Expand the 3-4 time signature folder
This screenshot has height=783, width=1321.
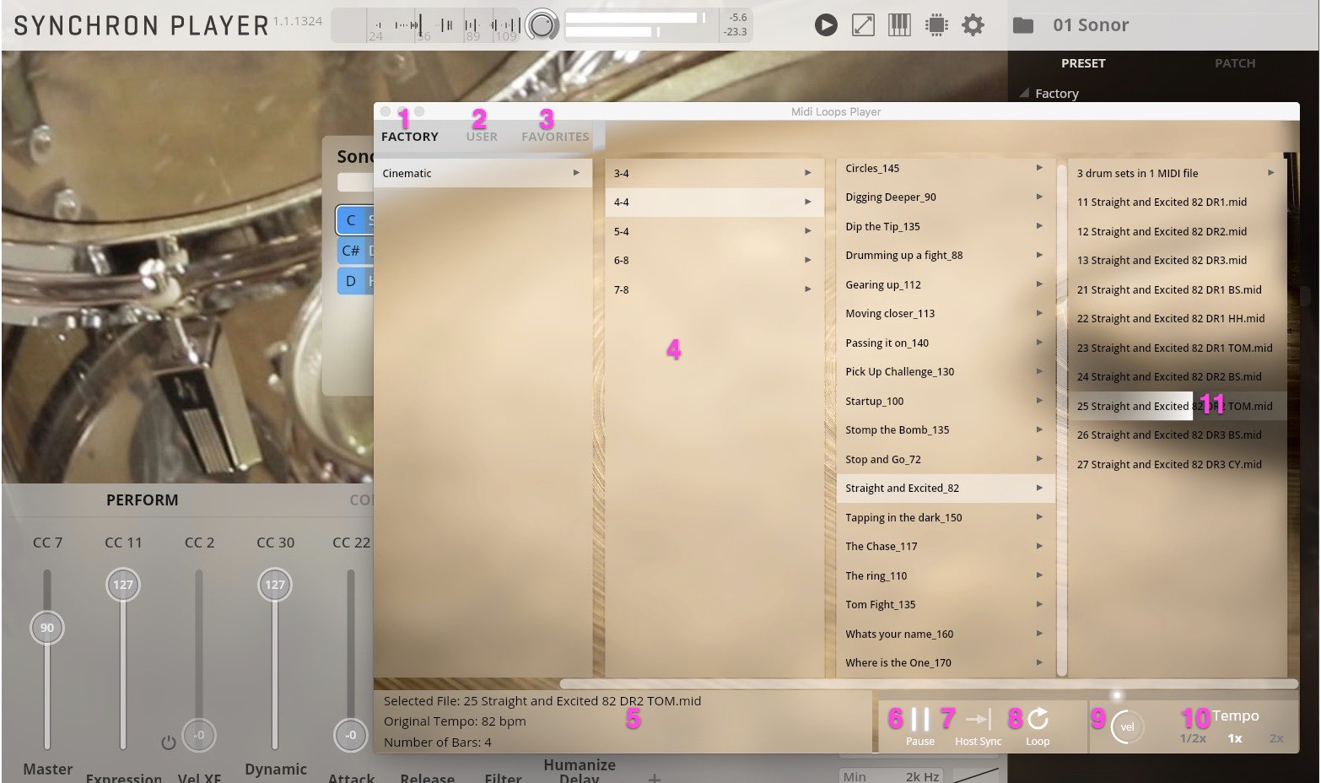(x=714, y=173)
